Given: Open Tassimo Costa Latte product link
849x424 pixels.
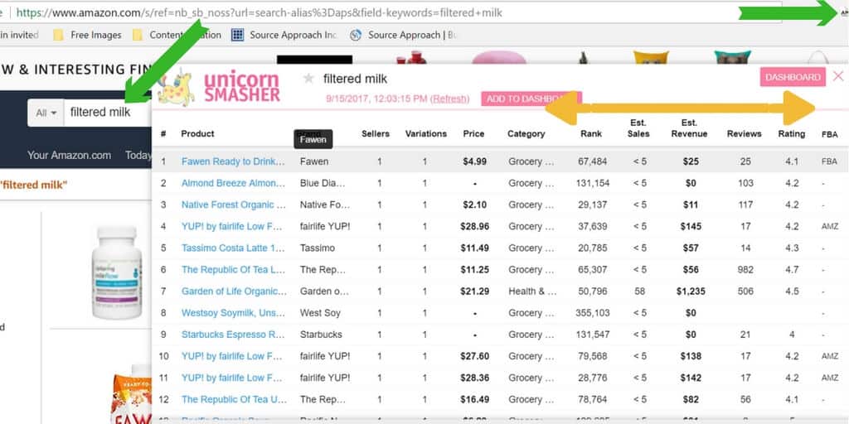Looking at the screenshot, I should (233, 248).
